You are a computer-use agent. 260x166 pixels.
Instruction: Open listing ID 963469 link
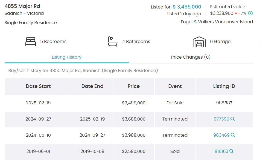point(221,135)
